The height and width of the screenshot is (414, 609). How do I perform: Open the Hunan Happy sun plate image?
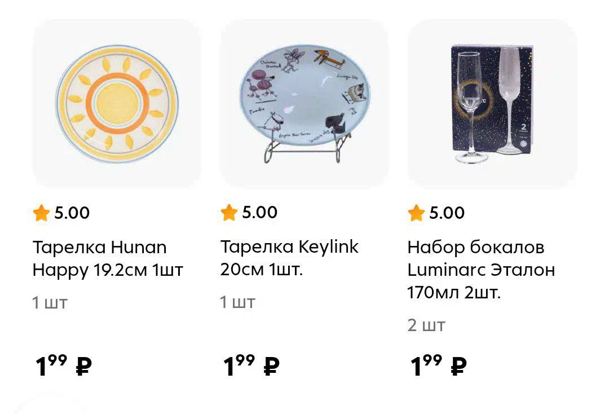tap(117, 104)
